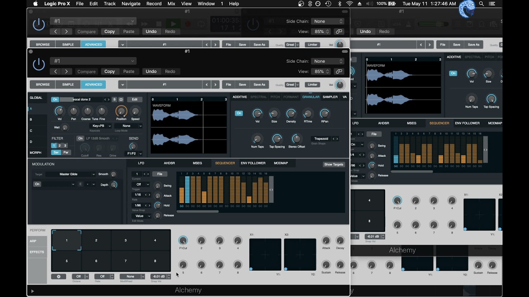Viewport: 529px width, 297px height.
Task: Open the ModWheel None dropdown
Action: click(132, 276)
